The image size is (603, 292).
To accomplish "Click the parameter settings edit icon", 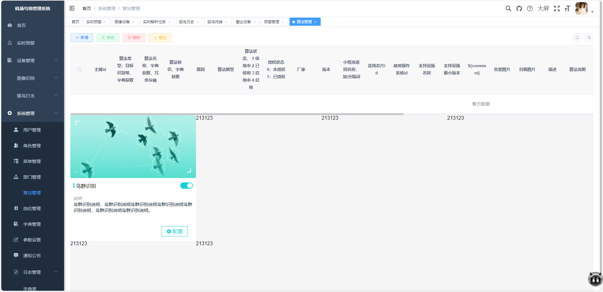I will click(16, 240).
